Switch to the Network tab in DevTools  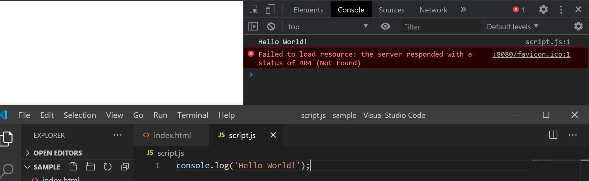coord(433,10)
